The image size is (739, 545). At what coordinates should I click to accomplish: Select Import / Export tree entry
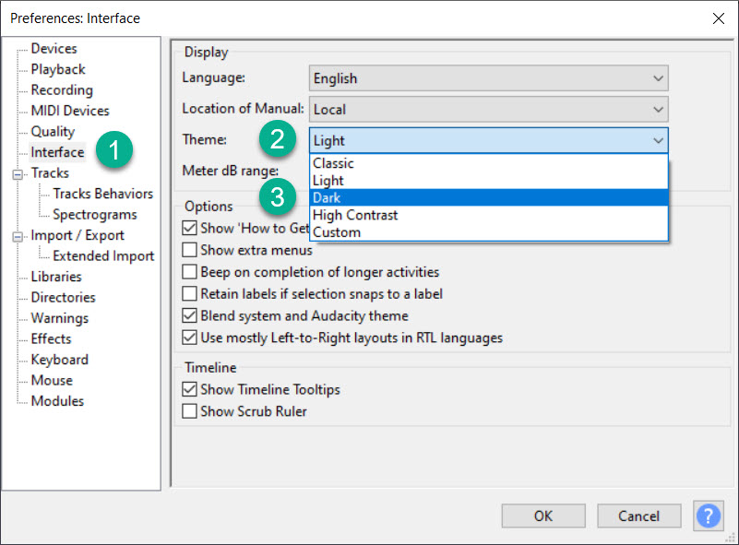[x=77, y=235]
